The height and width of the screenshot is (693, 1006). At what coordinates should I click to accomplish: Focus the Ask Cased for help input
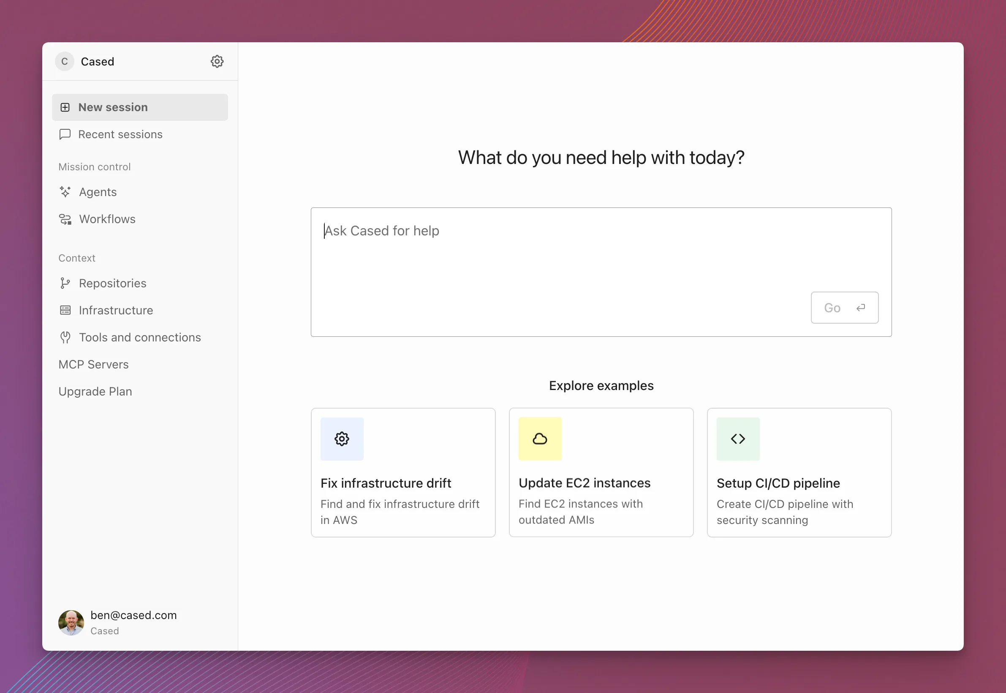601,272
